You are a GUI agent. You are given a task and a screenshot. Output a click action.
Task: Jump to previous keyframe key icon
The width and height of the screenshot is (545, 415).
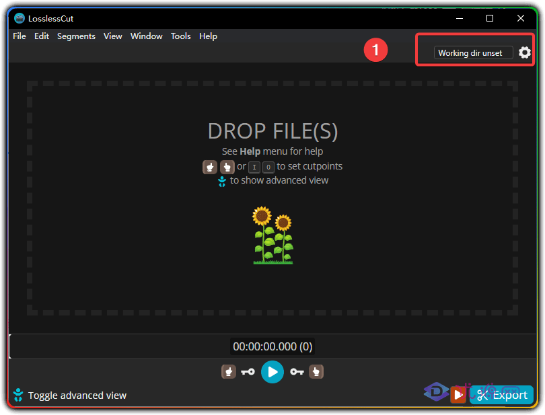click(x=248, y=371)
